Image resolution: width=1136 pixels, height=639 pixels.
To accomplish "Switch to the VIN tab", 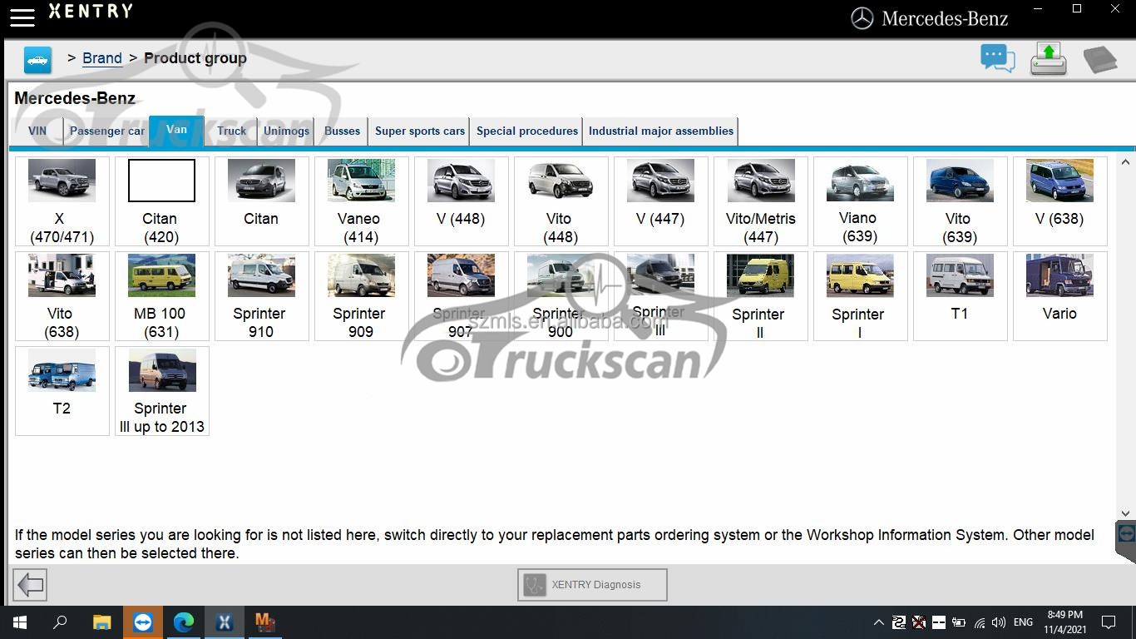I will [x=37, y=131].
